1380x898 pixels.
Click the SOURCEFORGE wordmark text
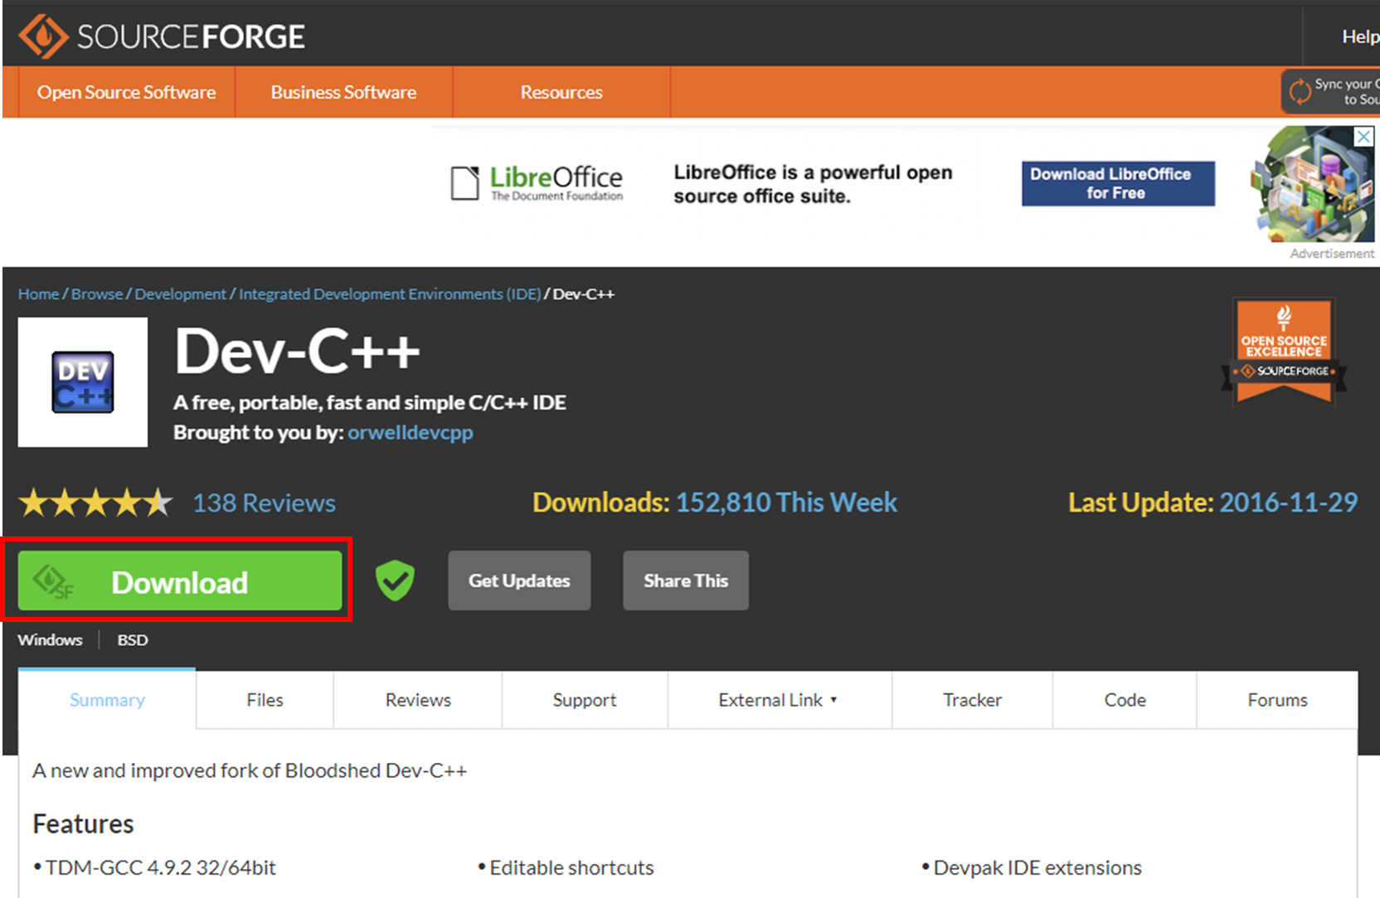(x=191, y=36)
